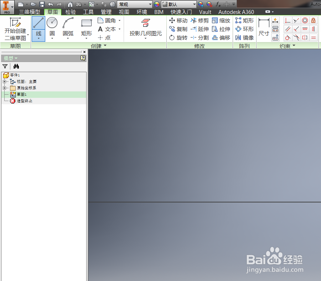The image size is (321, 281).
Task: Save using the floppy disk icon
Action: click(42, 4)
